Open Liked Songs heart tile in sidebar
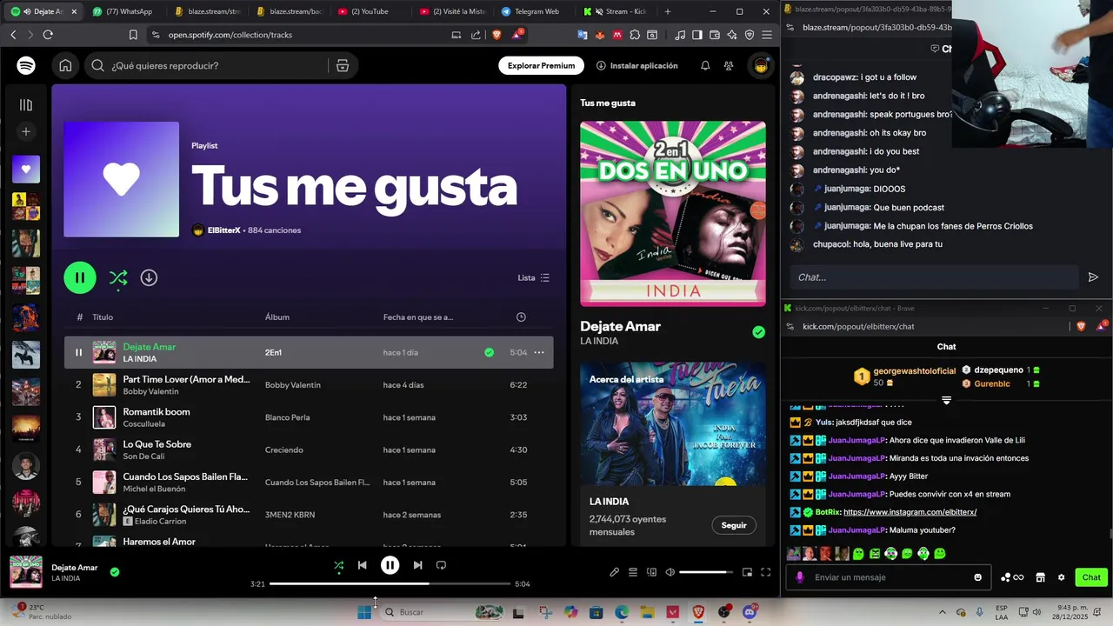This screenshot has width=1113, height=626. click(x=26, y=170)
